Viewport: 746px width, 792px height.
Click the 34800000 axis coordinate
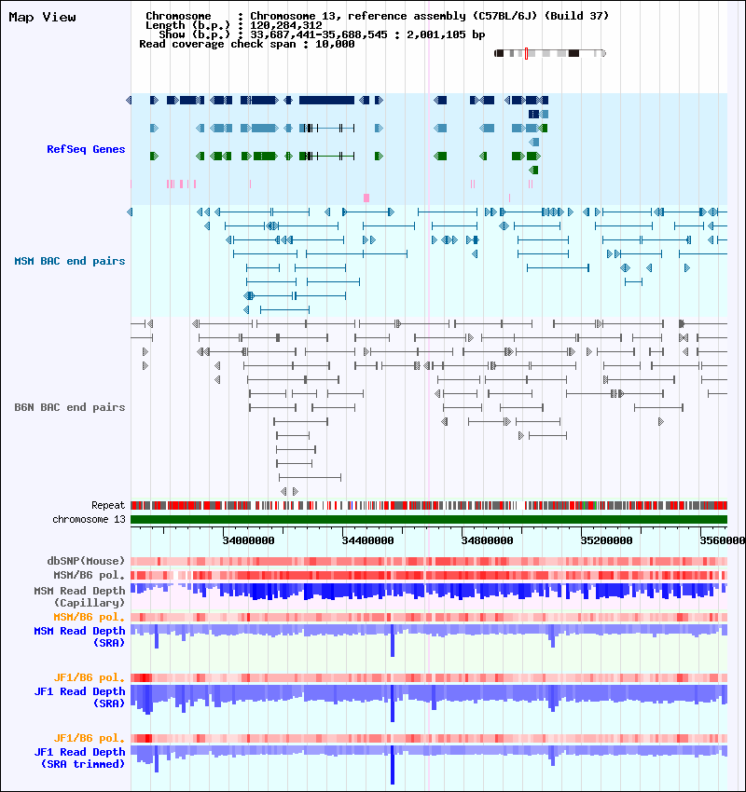(487, 540)
